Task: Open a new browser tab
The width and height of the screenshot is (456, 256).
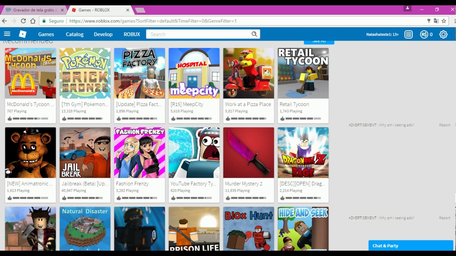Action: point(140,10)
